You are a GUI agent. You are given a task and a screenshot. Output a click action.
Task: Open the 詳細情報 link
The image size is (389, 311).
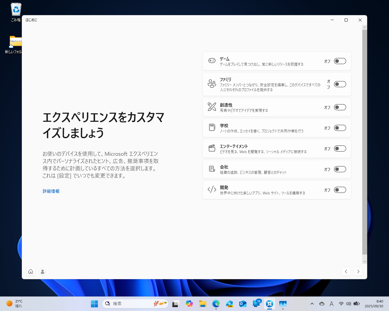pos(51,191)
